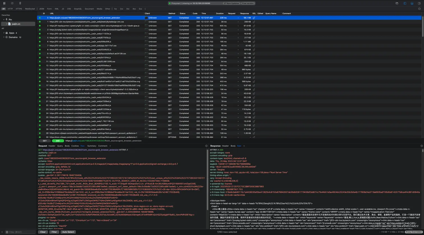Viewport: 424px width, 235px height.
Task: Click the SSL lock icon of row 0
Action: pyautogui.click(x=254, y=18)
